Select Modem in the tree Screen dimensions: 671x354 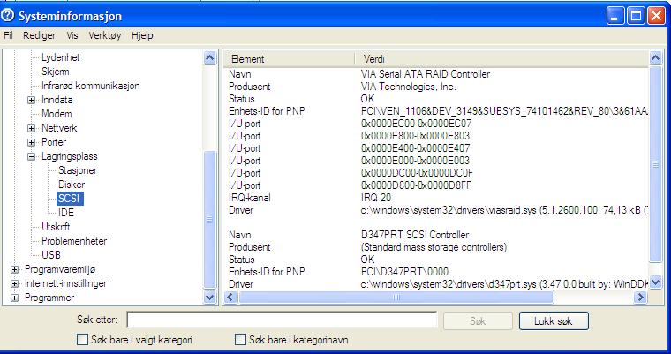click(x=57, y=114)
